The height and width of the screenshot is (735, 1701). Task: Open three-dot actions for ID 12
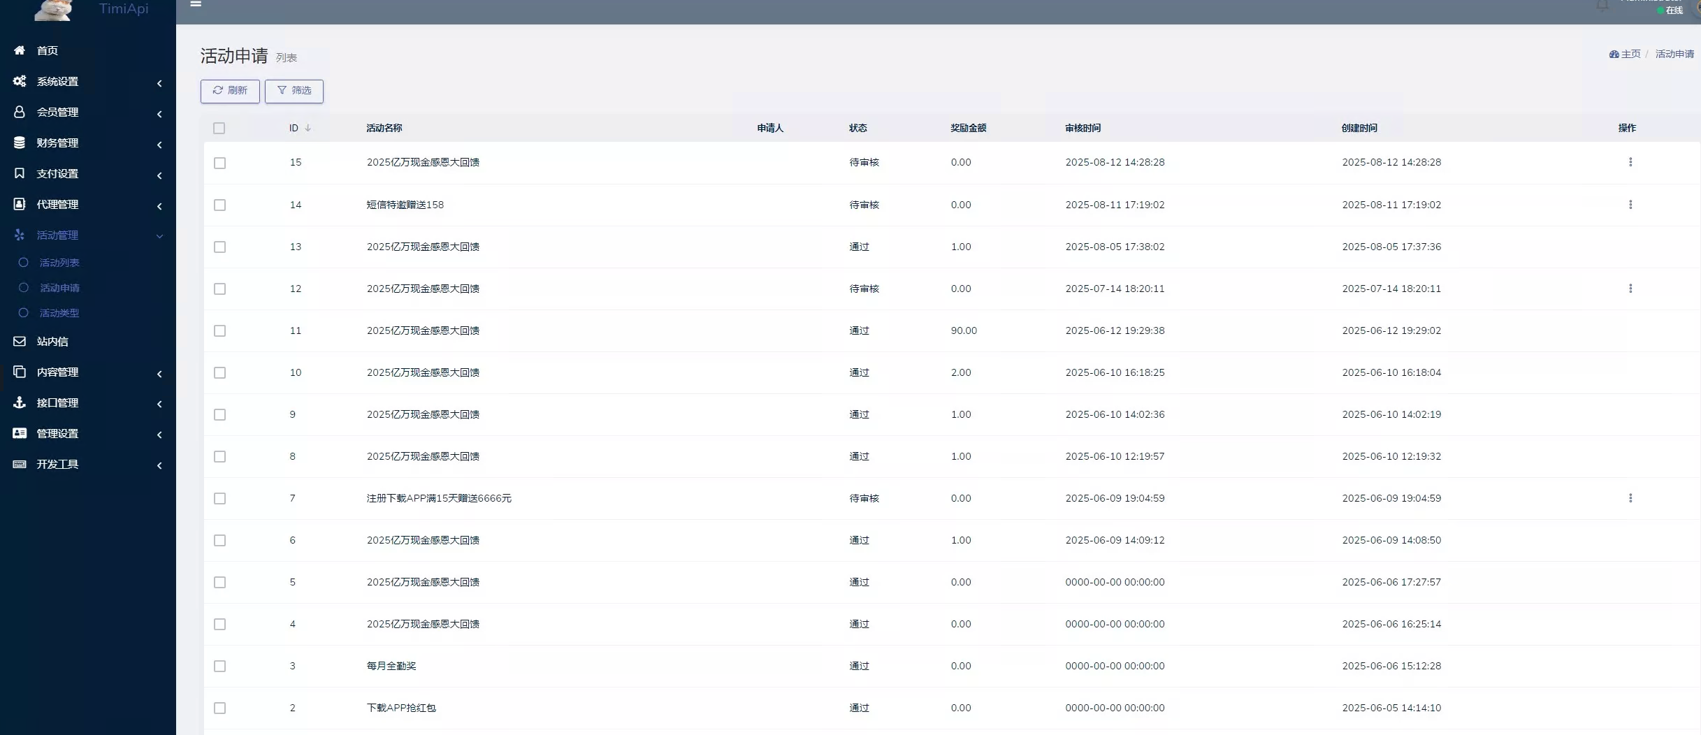click(x=1630, y=289)
